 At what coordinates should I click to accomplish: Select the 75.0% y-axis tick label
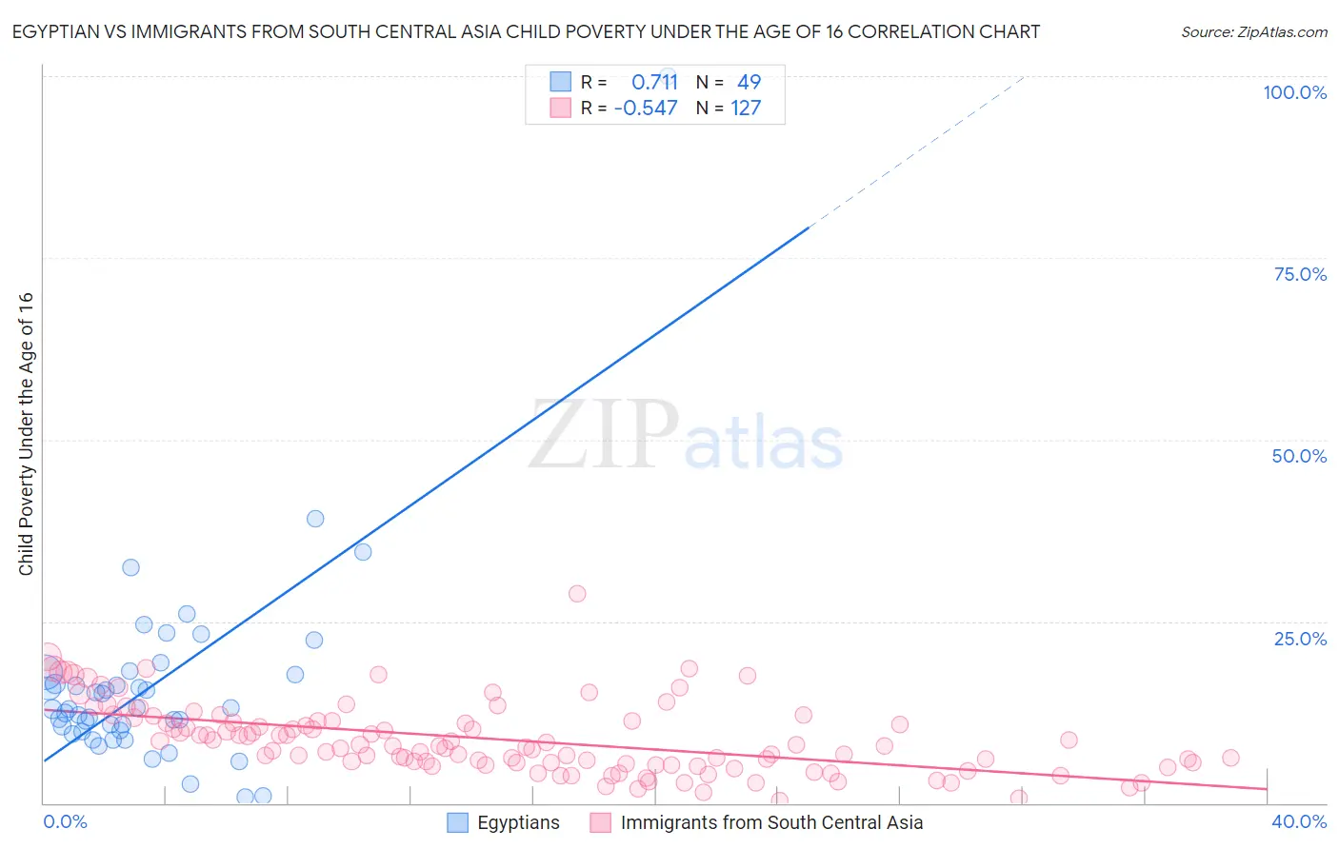[x=1300, y=274]
